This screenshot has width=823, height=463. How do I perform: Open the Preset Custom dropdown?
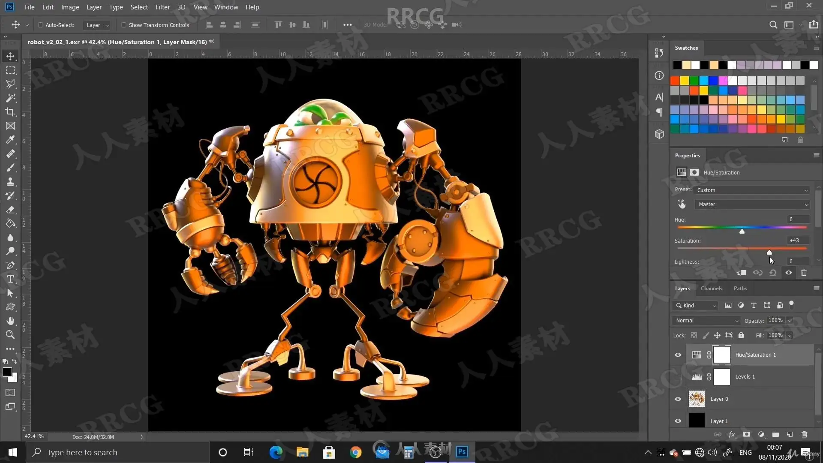[752, 190]
